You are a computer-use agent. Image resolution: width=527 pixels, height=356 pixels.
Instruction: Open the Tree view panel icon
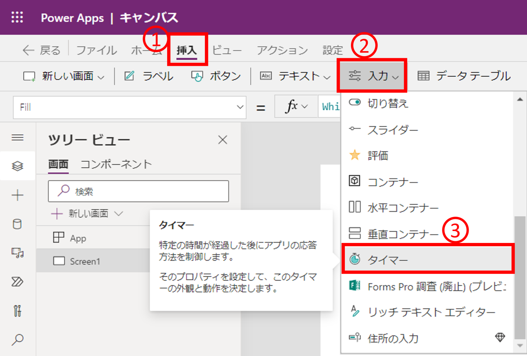[x=17, y=166]
